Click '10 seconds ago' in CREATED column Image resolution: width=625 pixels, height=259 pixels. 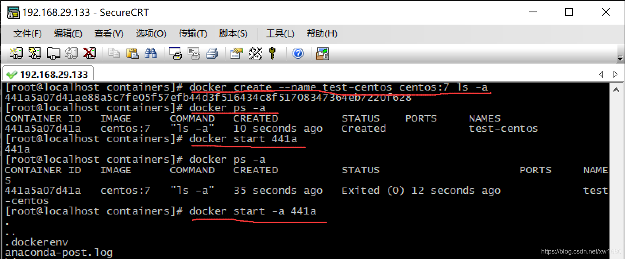pos(278,128)
